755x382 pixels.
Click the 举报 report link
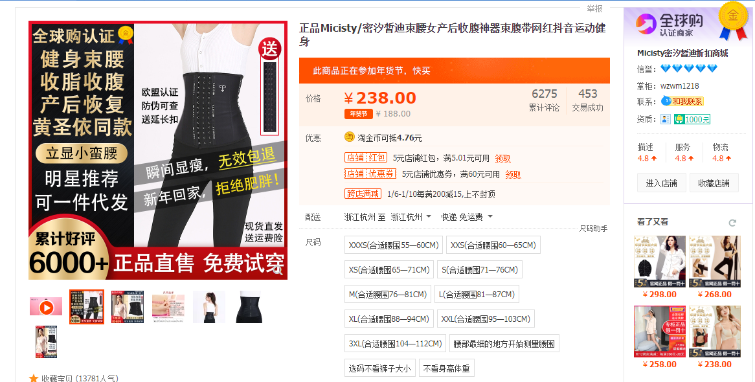click(x=594, y=8)
